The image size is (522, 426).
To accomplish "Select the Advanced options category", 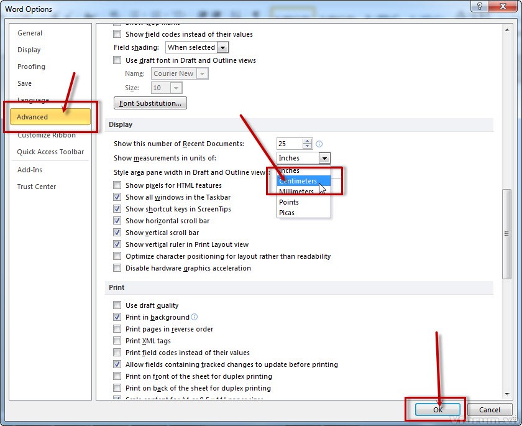I will tap(50, 116).
